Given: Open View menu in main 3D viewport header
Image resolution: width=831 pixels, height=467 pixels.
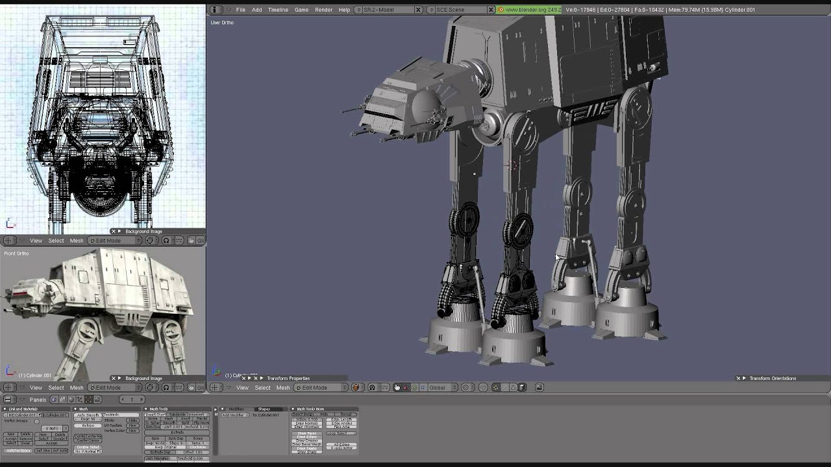Looking at the screenshot, I should [242, 387].
